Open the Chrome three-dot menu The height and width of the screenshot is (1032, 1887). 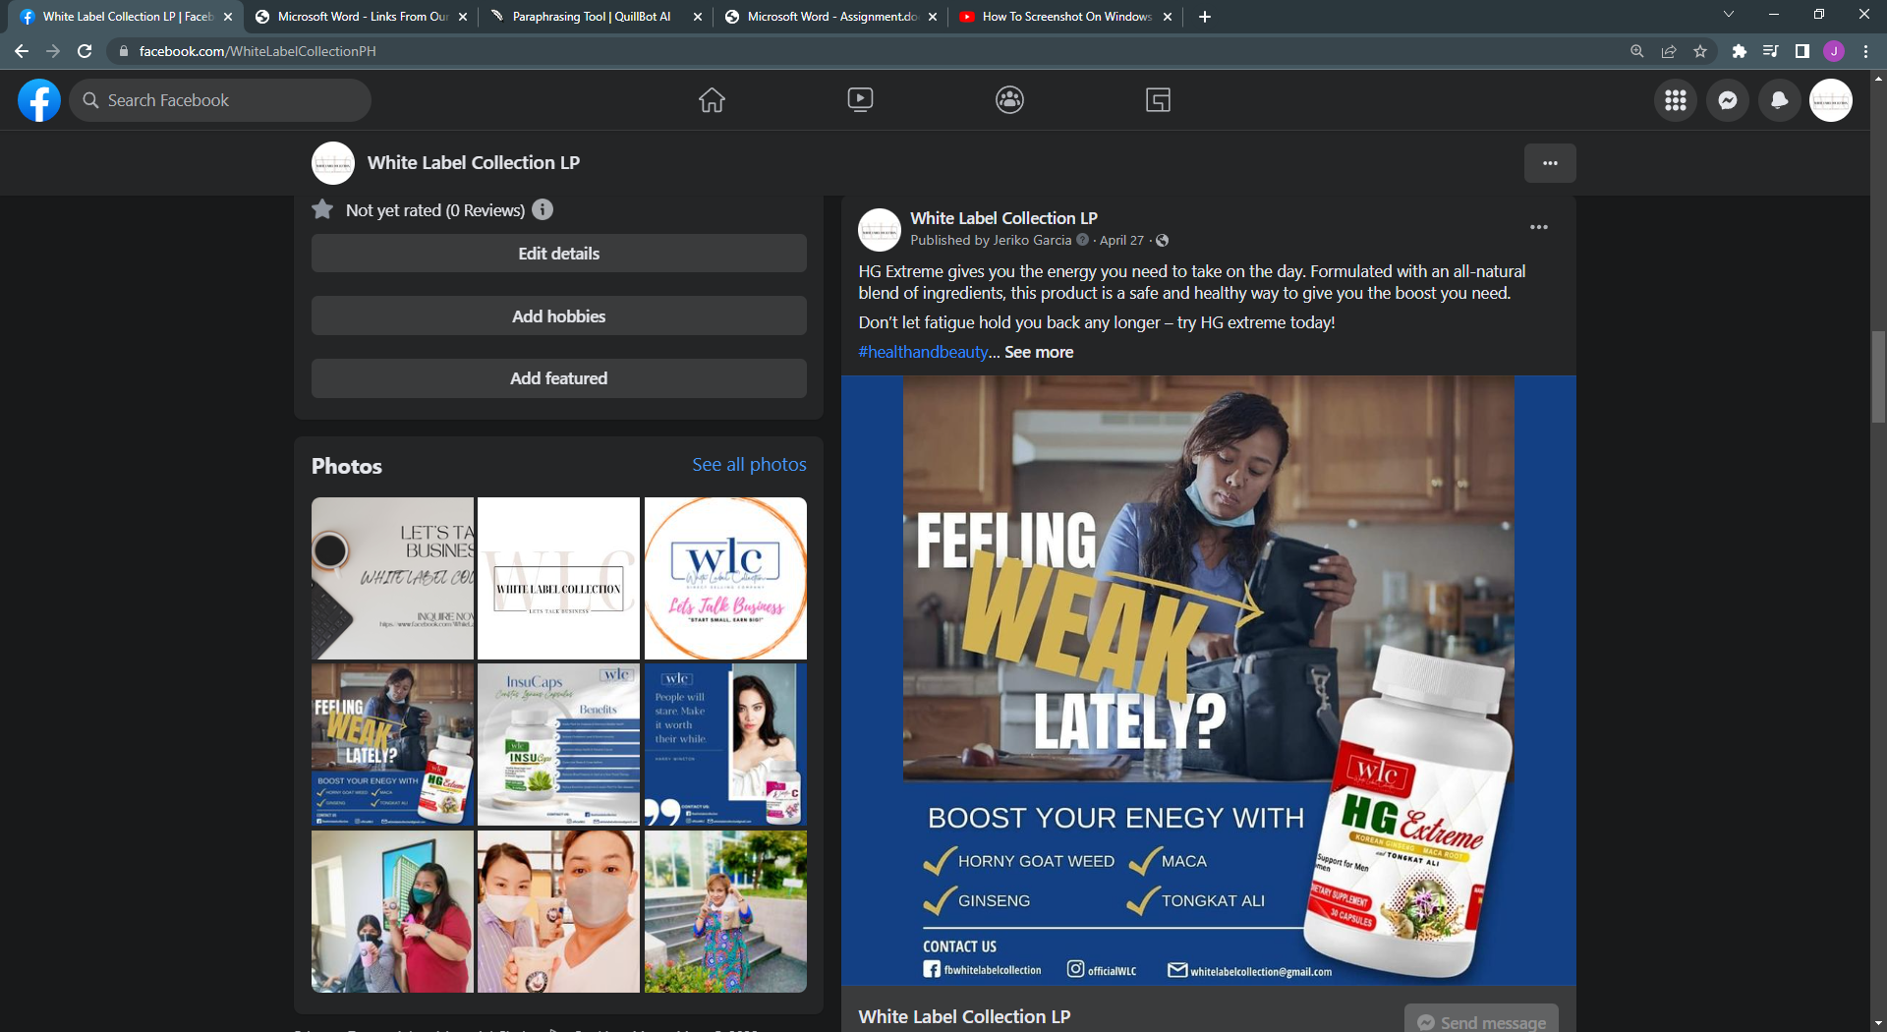(x=1865, y=51)
